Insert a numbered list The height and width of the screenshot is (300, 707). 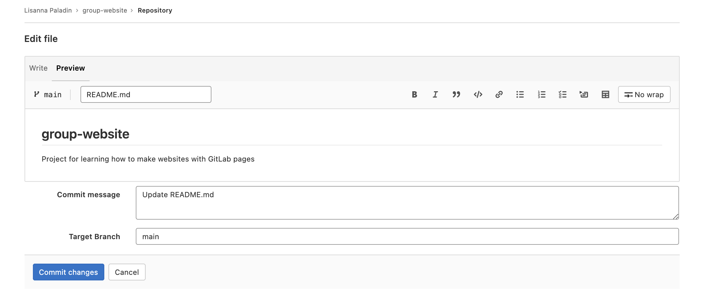(x=541, y=94)
